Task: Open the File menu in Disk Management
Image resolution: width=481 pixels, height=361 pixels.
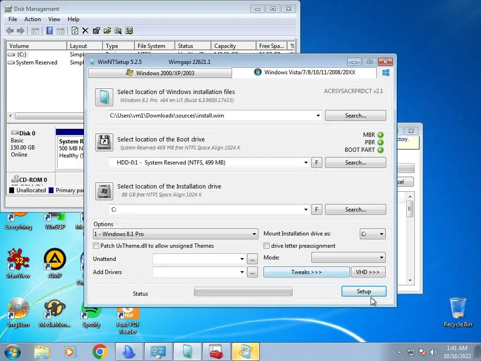Action: click(x=13, y=19)
